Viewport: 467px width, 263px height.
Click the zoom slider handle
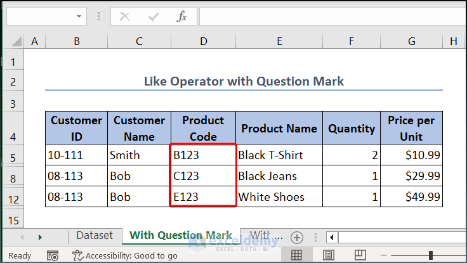431,255
